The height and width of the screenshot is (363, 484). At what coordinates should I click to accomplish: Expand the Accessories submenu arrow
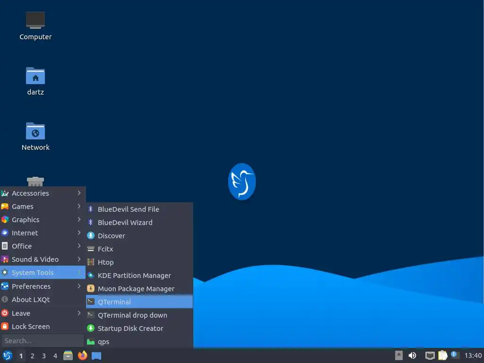[79, 193]
